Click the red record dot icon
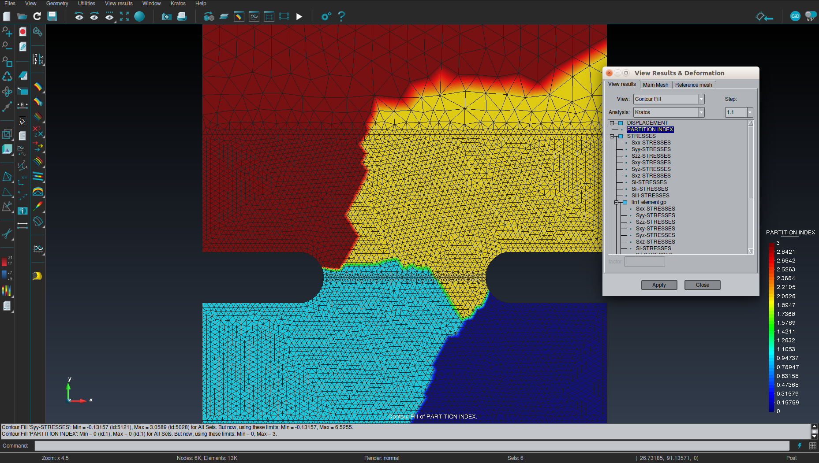Image resolution: width=819 pixels, height=463 pixels. pos(22,32)
